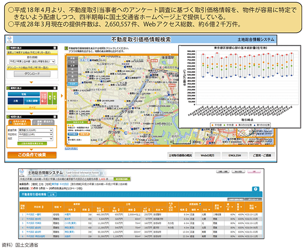
Task: Sort by the 坪単価 column
Action: coord(116,210)
